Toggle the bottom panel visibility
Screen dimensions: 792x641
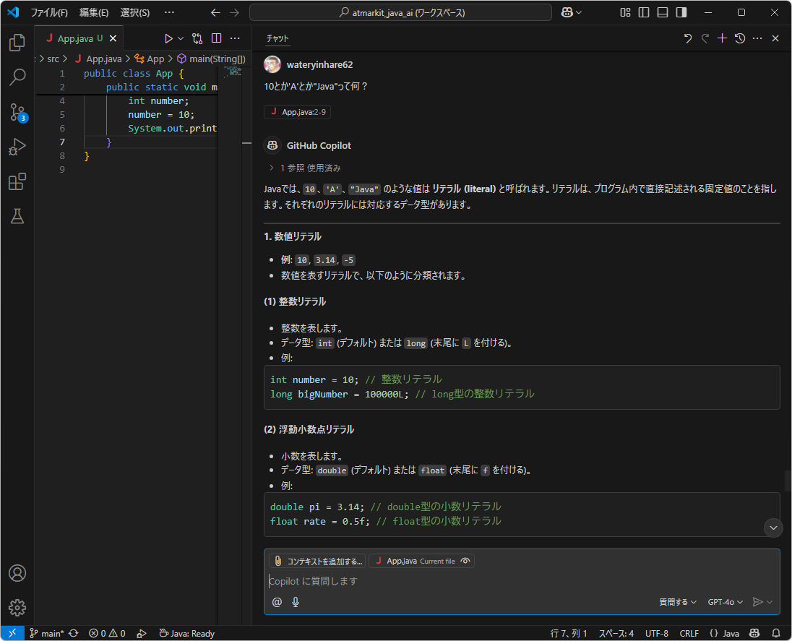[662, 12]
